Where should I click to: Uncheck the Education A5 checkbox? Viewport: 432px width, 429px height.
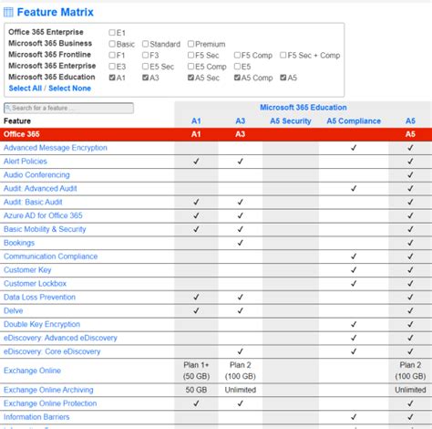(283, 78)
